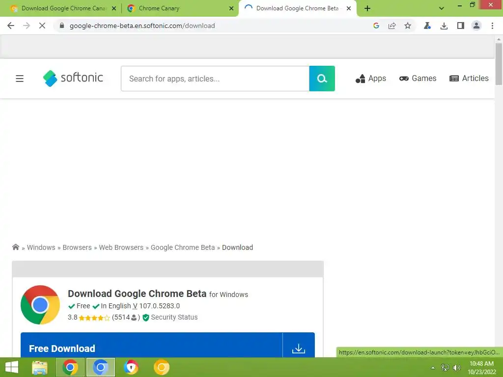View site security lock info
Viewport: 503px width, 377px height.
coord(62,26)
